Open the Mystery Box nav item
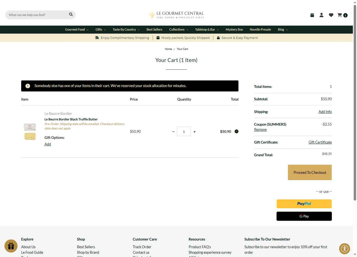The image size is (357, 257). 234,29
